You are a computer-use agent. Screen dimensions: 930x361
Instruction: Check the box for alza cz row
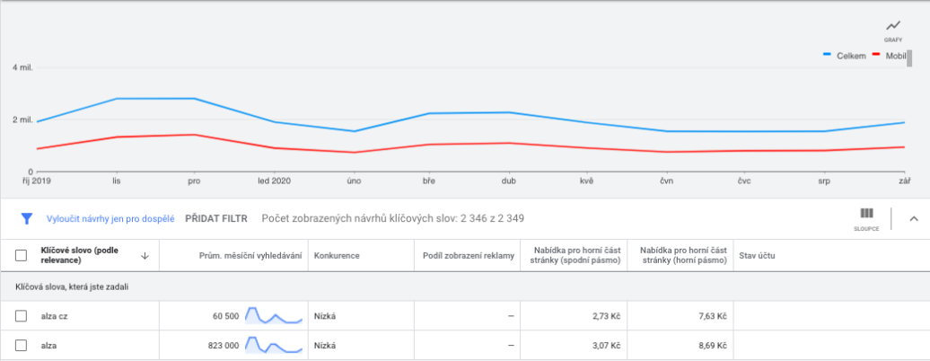coord(21,316)
